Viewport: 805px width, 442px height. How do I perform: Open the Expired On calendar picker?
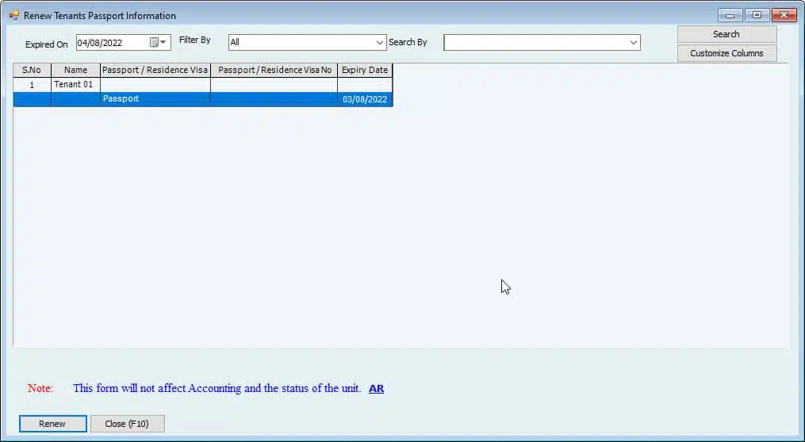pyautogui.click(x=158, y=43)
